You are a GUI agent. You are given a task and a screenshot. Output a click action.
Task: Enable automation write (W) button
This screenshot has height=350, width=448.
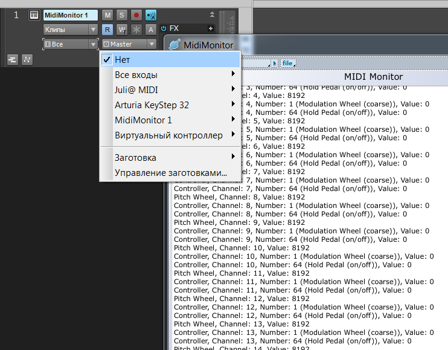[x=122, y=30]
